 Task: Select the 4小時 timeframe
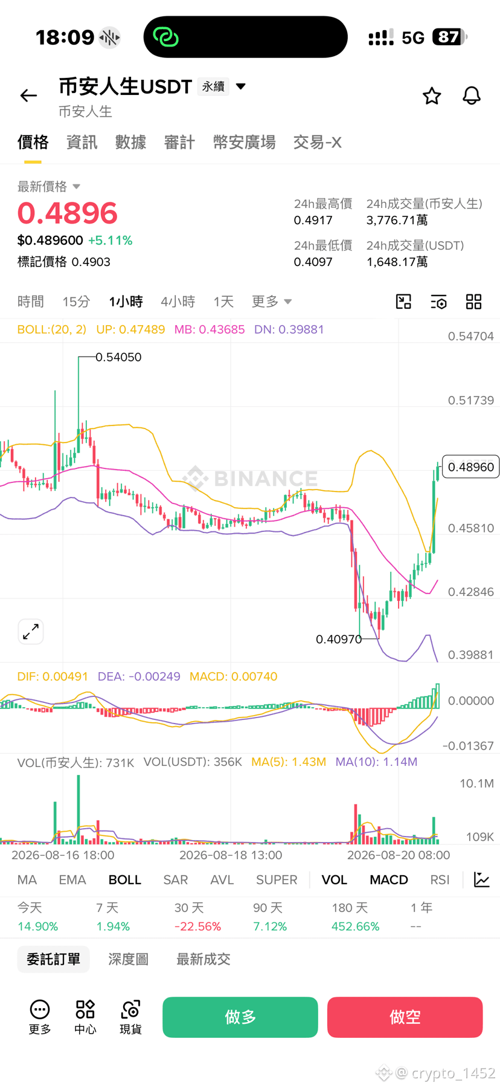[x=178, y=302]
